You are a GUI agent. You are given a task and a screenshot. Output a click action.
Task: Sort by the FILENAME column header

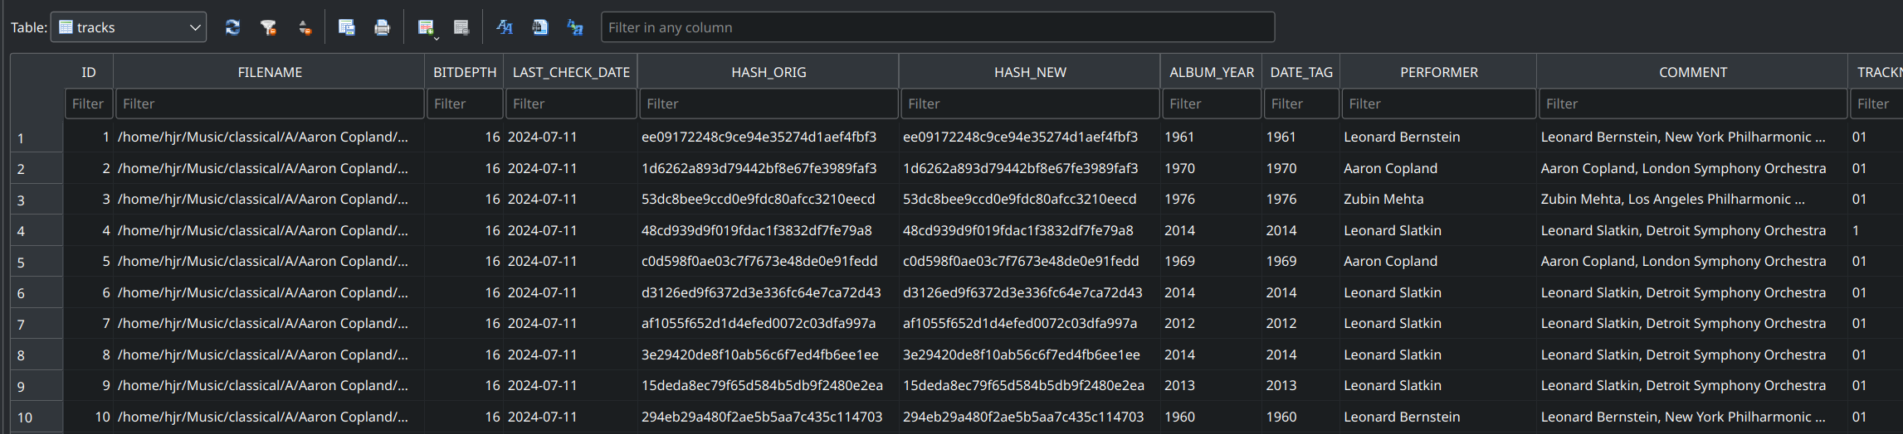coord(269,72)
